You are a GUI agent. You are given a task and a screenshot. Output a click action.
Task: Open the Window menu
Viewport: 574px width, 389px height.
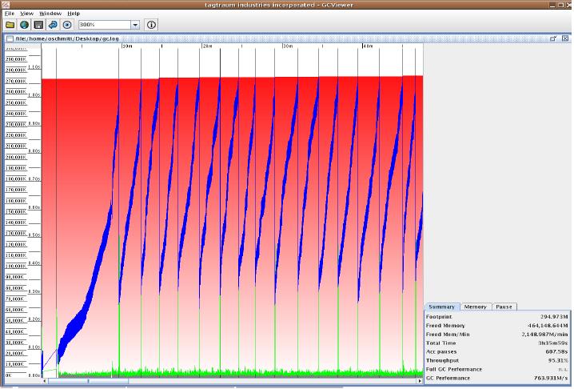pyautogui.click(x=50, y=14)
